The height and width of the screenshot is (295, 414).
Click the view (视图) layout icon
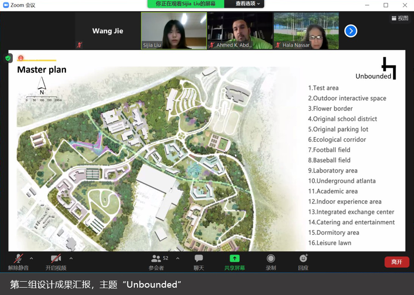tap(400, 18)
